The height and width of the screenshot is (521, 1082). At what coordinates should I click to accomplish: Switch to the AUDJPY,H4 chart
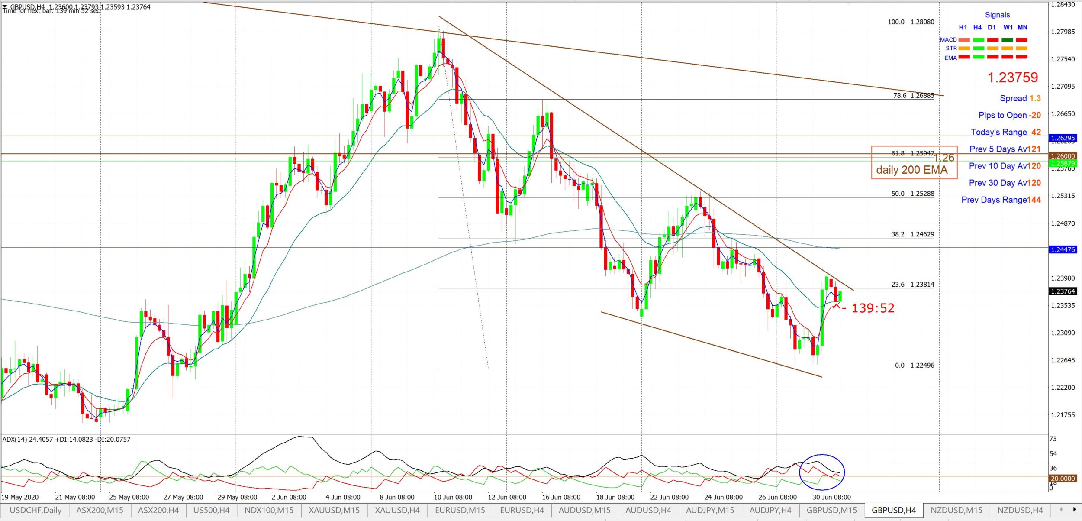tap(770, 510)
